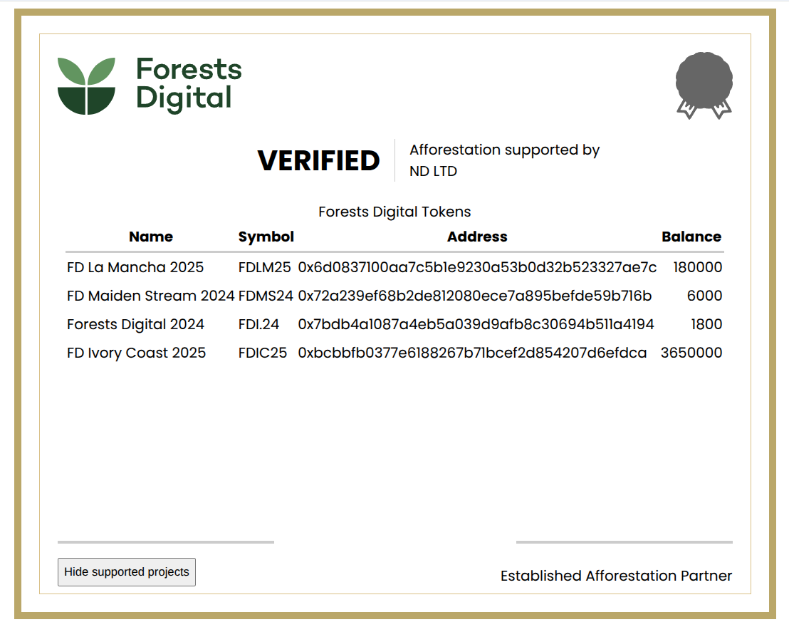Select the FDIC25 symbol cell
789x627 pixels.
(x=263, y=353)
